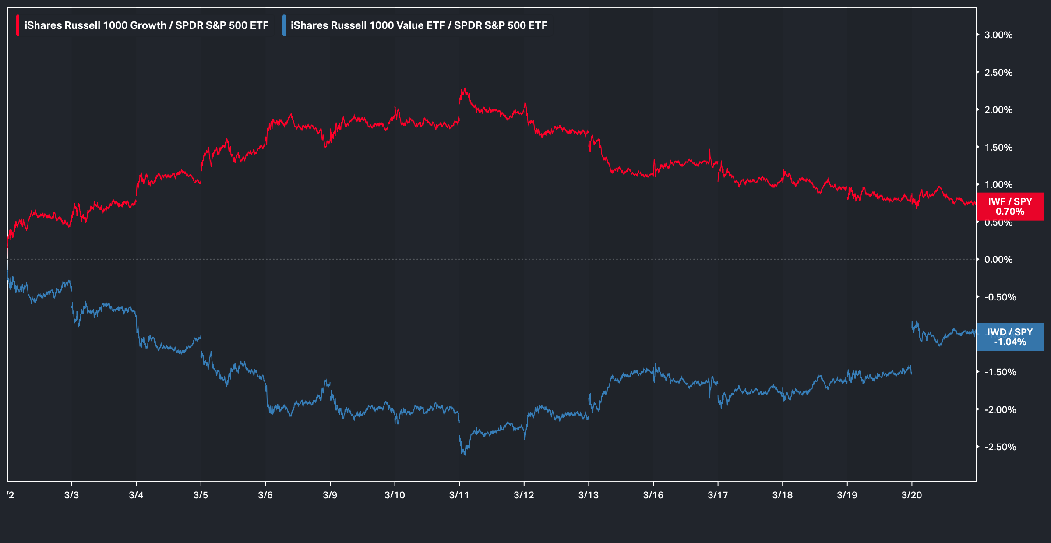1051x543 pixels.
Task: Select the 3/16 date tick on the x-axis
Action: click(653, 495)
